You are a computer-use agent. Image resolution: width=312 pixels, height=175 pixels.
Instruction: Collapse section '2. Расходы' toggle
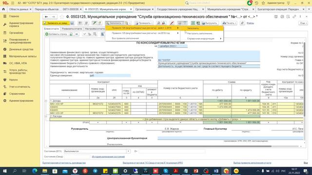pos(46,116)
